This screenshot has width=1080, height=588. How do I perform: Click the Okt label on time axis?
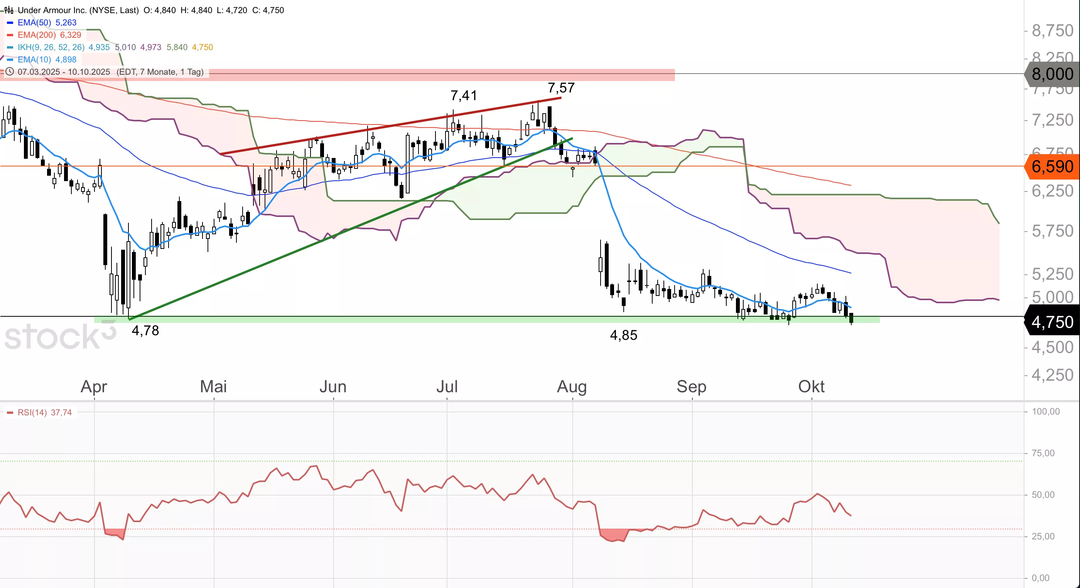[x=811, y=386]
